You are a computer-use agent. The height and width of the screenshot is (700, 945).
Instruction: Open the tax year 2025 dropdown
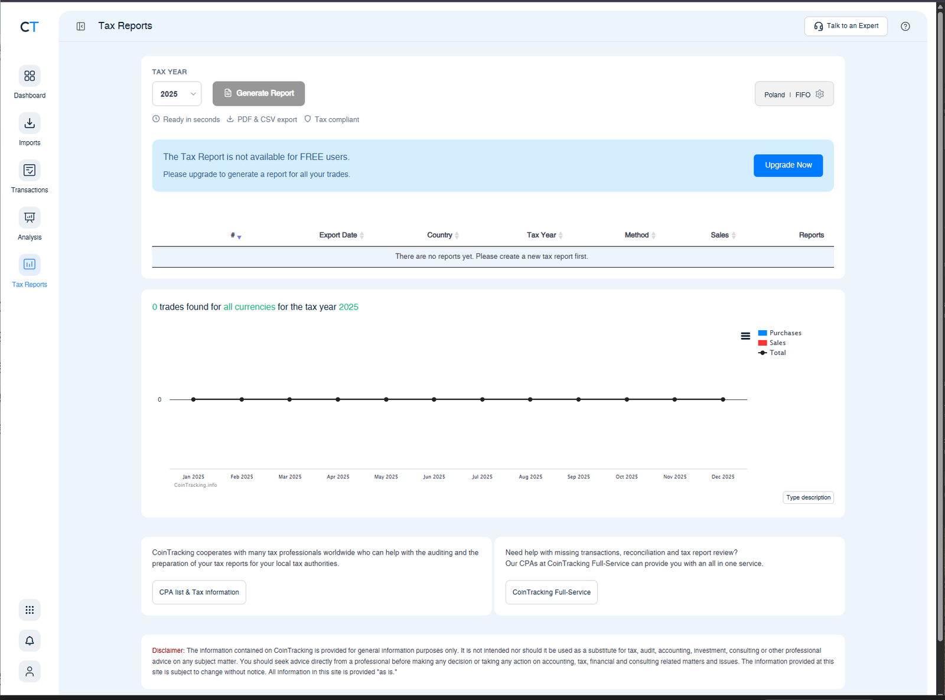click(177, 93)
